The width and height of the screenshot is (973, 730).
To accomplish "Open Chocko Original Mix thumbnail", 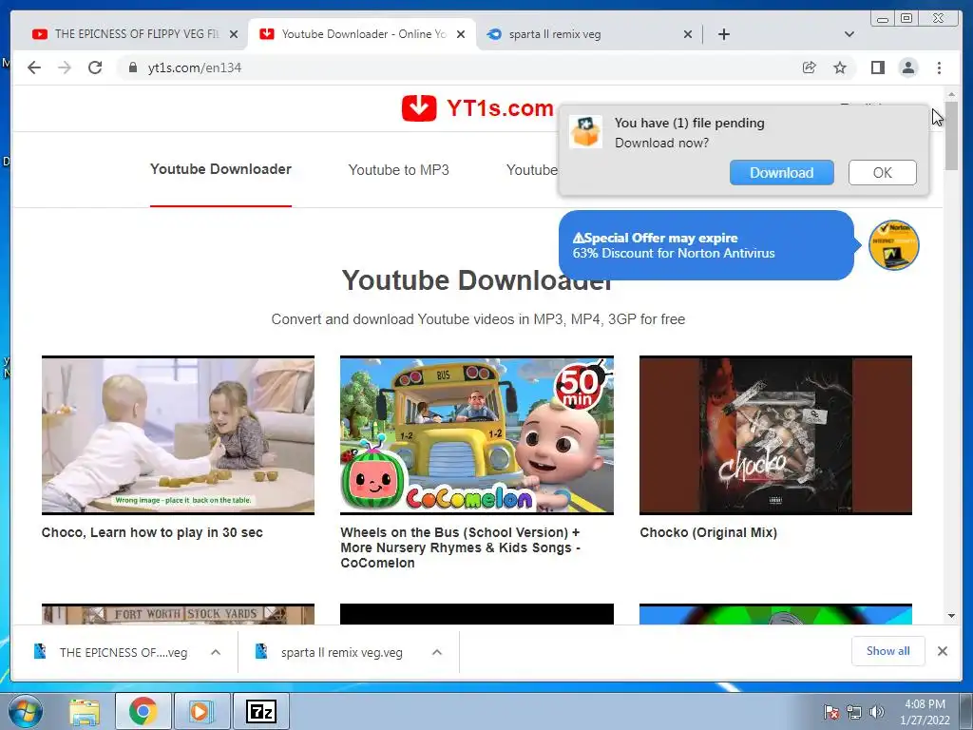I will [x=775, y=435].
